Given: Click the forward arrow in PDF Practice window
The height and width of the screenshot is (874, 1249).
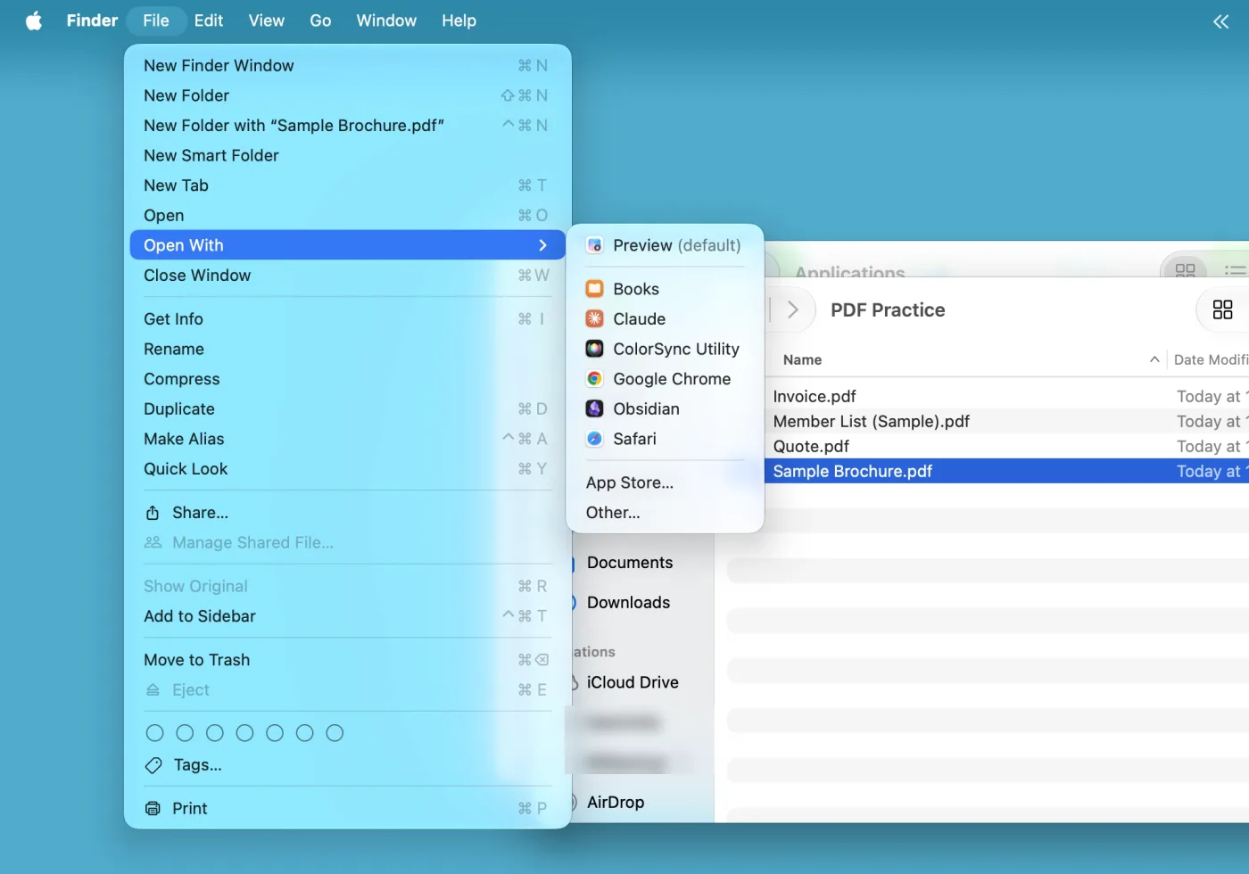Looking at the screenshot, I should click(793, 309).
